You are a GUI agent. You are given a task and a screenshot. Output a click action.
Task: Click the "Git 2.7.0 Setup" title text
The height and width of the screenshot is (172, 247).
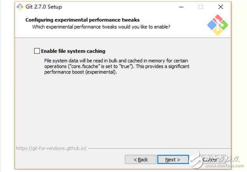point(44,7)
